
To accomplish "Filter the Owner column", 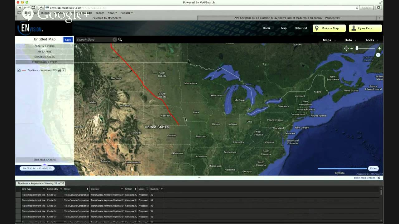I will pyautogui.click(x=88, y=189).
